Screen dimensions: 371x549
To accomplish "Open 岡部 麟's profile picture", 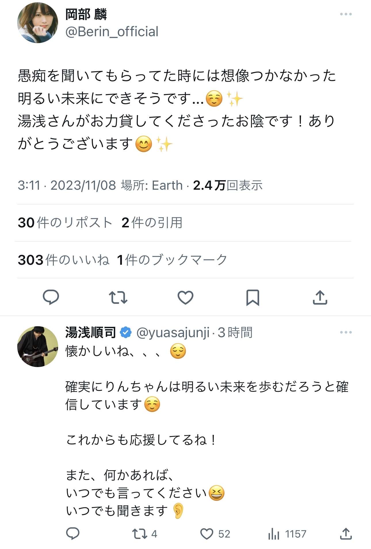I will coord(38,23).
